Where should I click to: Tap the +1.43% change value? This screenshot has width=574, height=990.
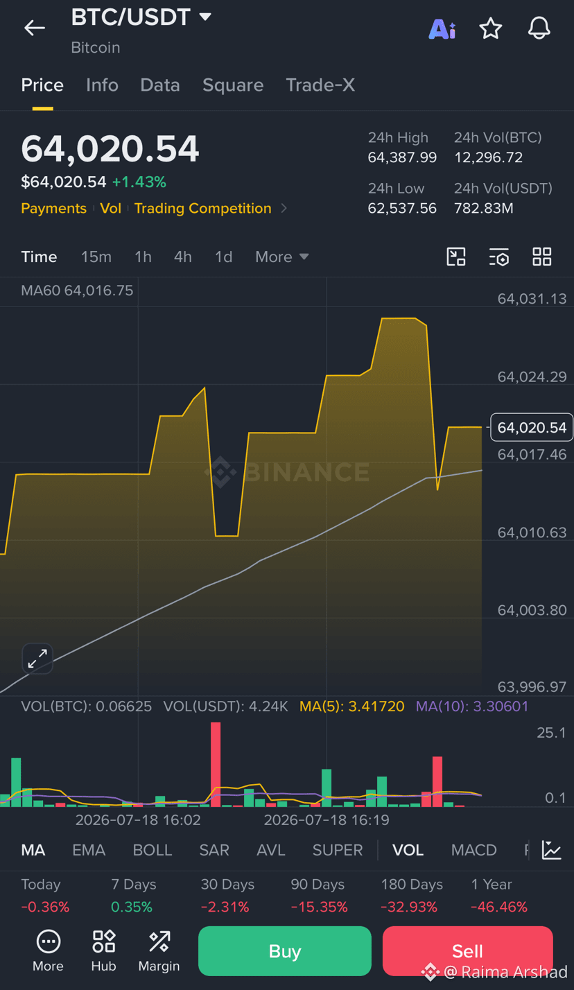(x=139, y=182)
